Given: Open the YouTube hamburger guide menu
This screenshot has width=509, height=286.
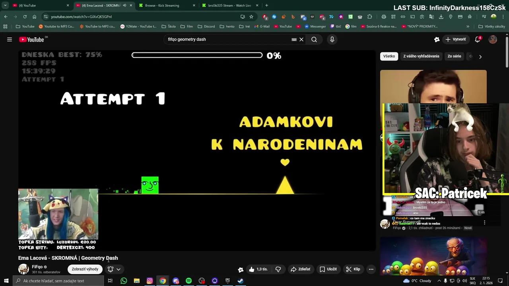Looking at the screenshot, I should tap(10, 39).
